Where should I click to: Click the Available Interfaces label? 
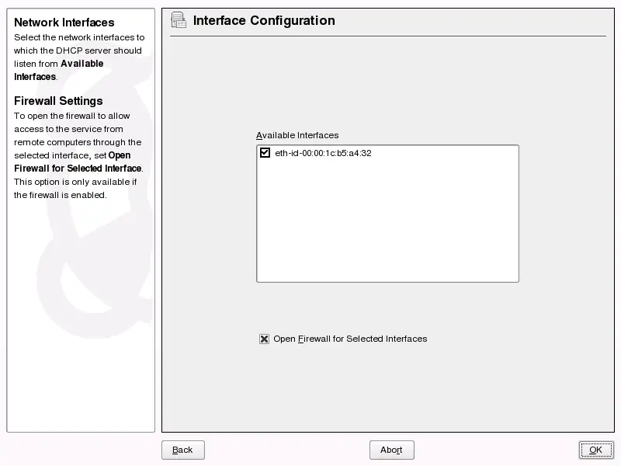[x=297, y=135]
